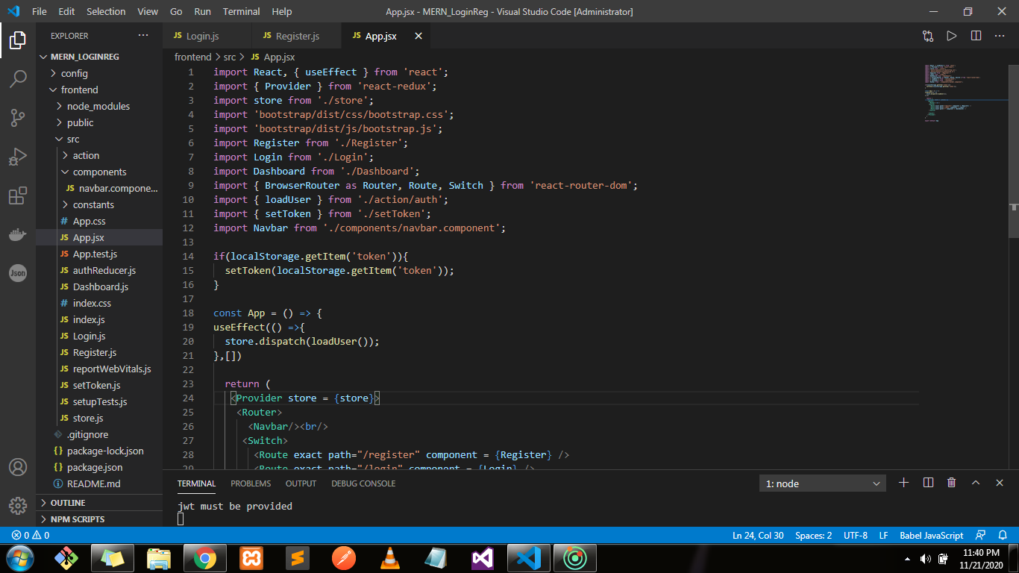Image resolution: width=1019 pixels, height=573 pixels.
Task: Open the feedback icon in status bar
Action: pyautogui.click(x=981, y=535)
